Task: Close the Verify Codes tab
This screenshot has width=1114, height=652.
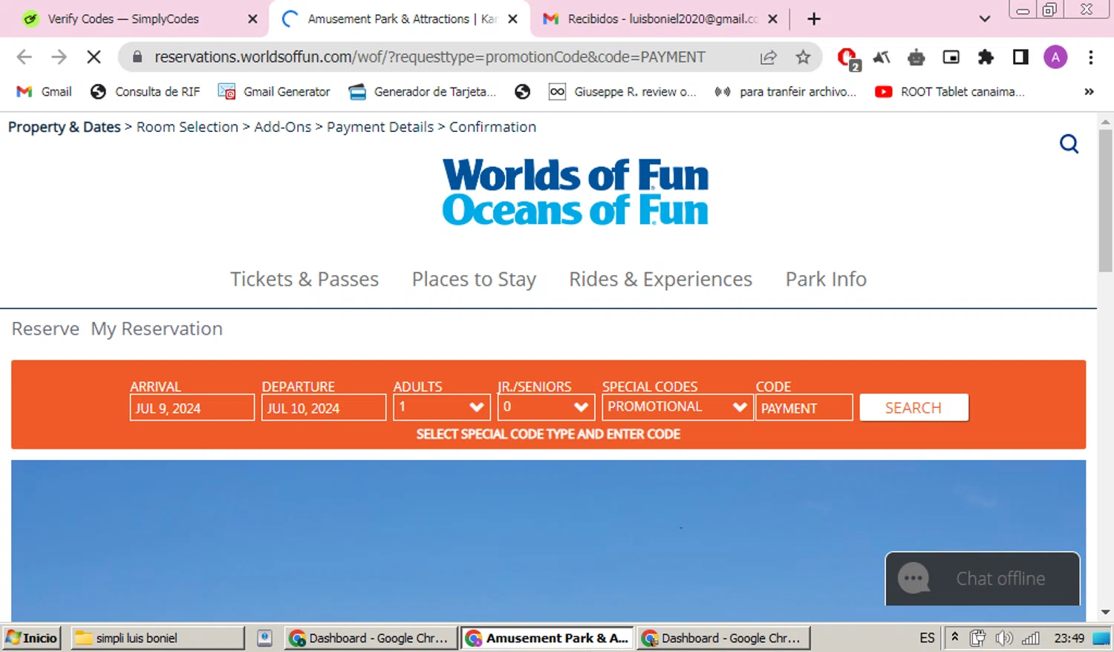Action: click(x=253, y=19)
